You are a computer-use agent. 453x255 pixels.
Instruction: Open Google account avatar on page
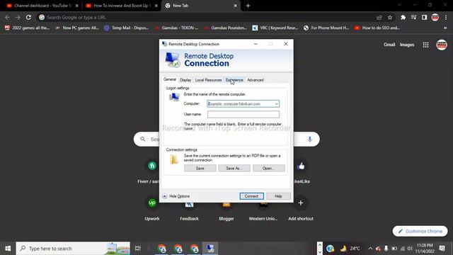442,45
